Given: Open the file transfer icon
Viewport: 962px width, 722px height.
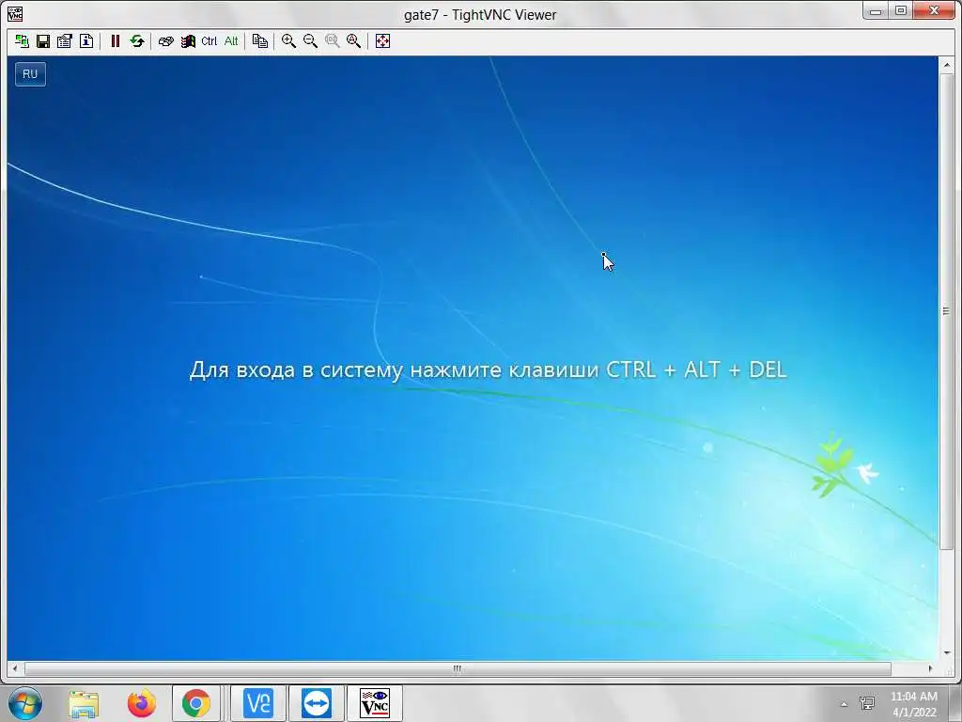Looking at the screenshot, I should click(x=260, y=41).
